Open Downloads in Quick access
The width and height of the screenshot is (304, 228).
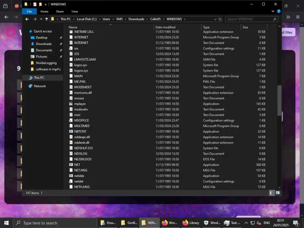(44, 44)
